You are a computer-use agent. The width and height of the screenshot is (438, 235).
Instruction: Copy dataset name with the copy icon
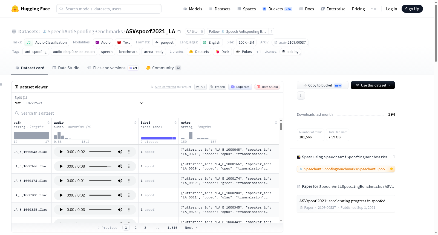(179, 31)
